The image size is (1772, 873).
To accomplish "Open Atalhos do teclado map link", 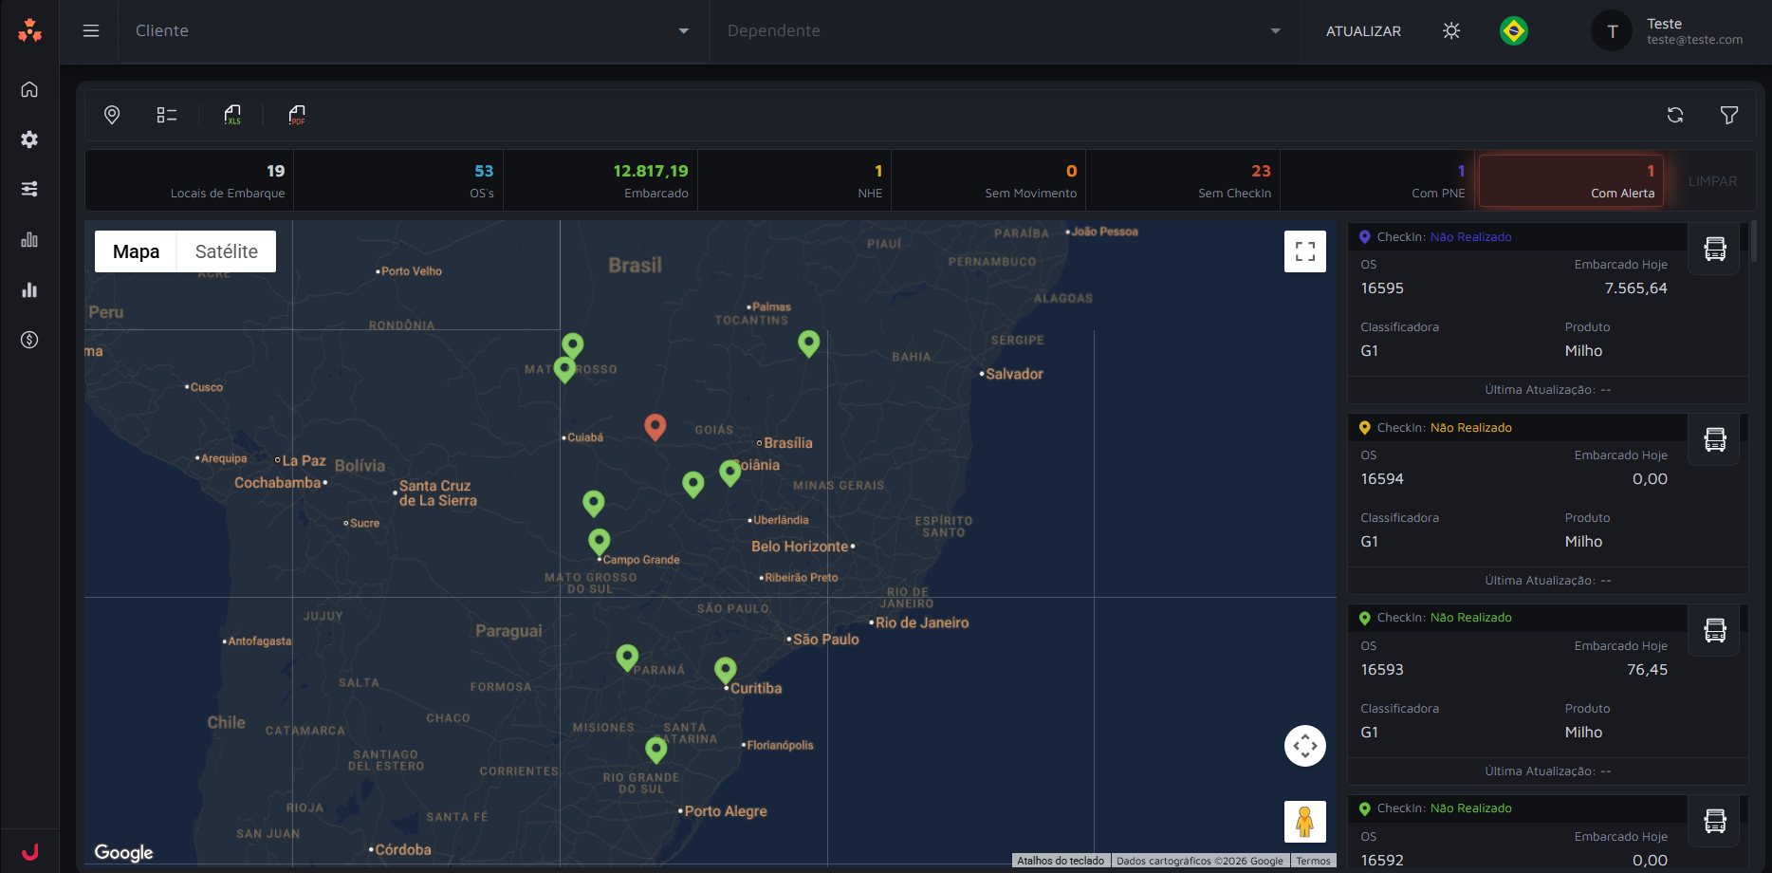I will pos(1061,861).
